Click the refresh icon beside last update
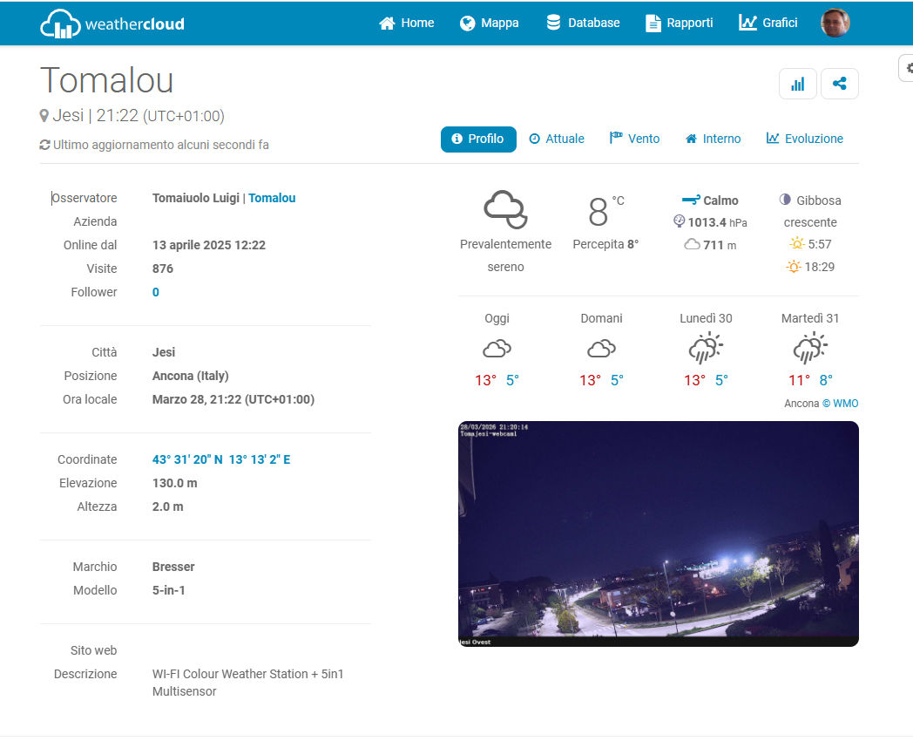 [44, 145]
